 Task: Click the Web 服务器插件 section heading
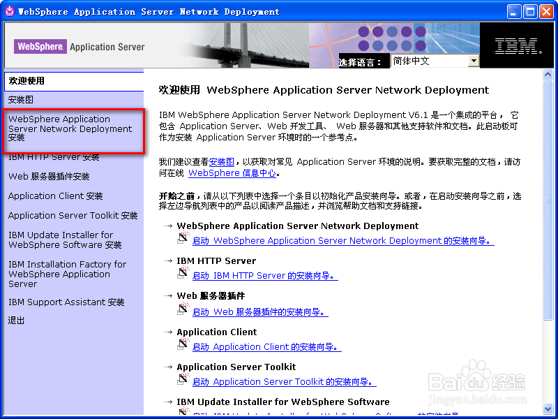211,295
